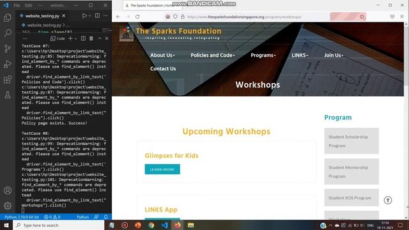Click Learn More under Glimpses for Kids
The width and height of the screenshot is (409, 230).
click(x=162, y=169)
